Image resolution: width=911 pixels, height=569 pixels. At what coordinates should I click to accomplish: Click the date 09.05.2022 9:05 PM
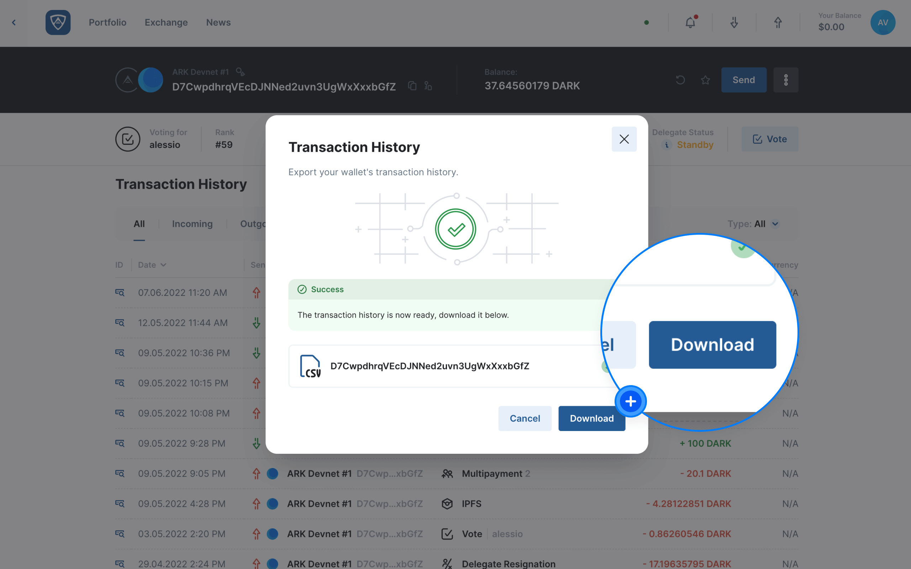tap(182, 473)
